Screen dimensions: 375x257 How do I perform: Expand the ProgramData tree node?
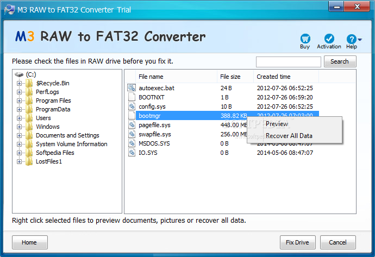tap(19, 110)
